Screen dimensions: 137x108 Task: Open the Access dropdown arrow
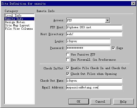click(x=108, y=20)
